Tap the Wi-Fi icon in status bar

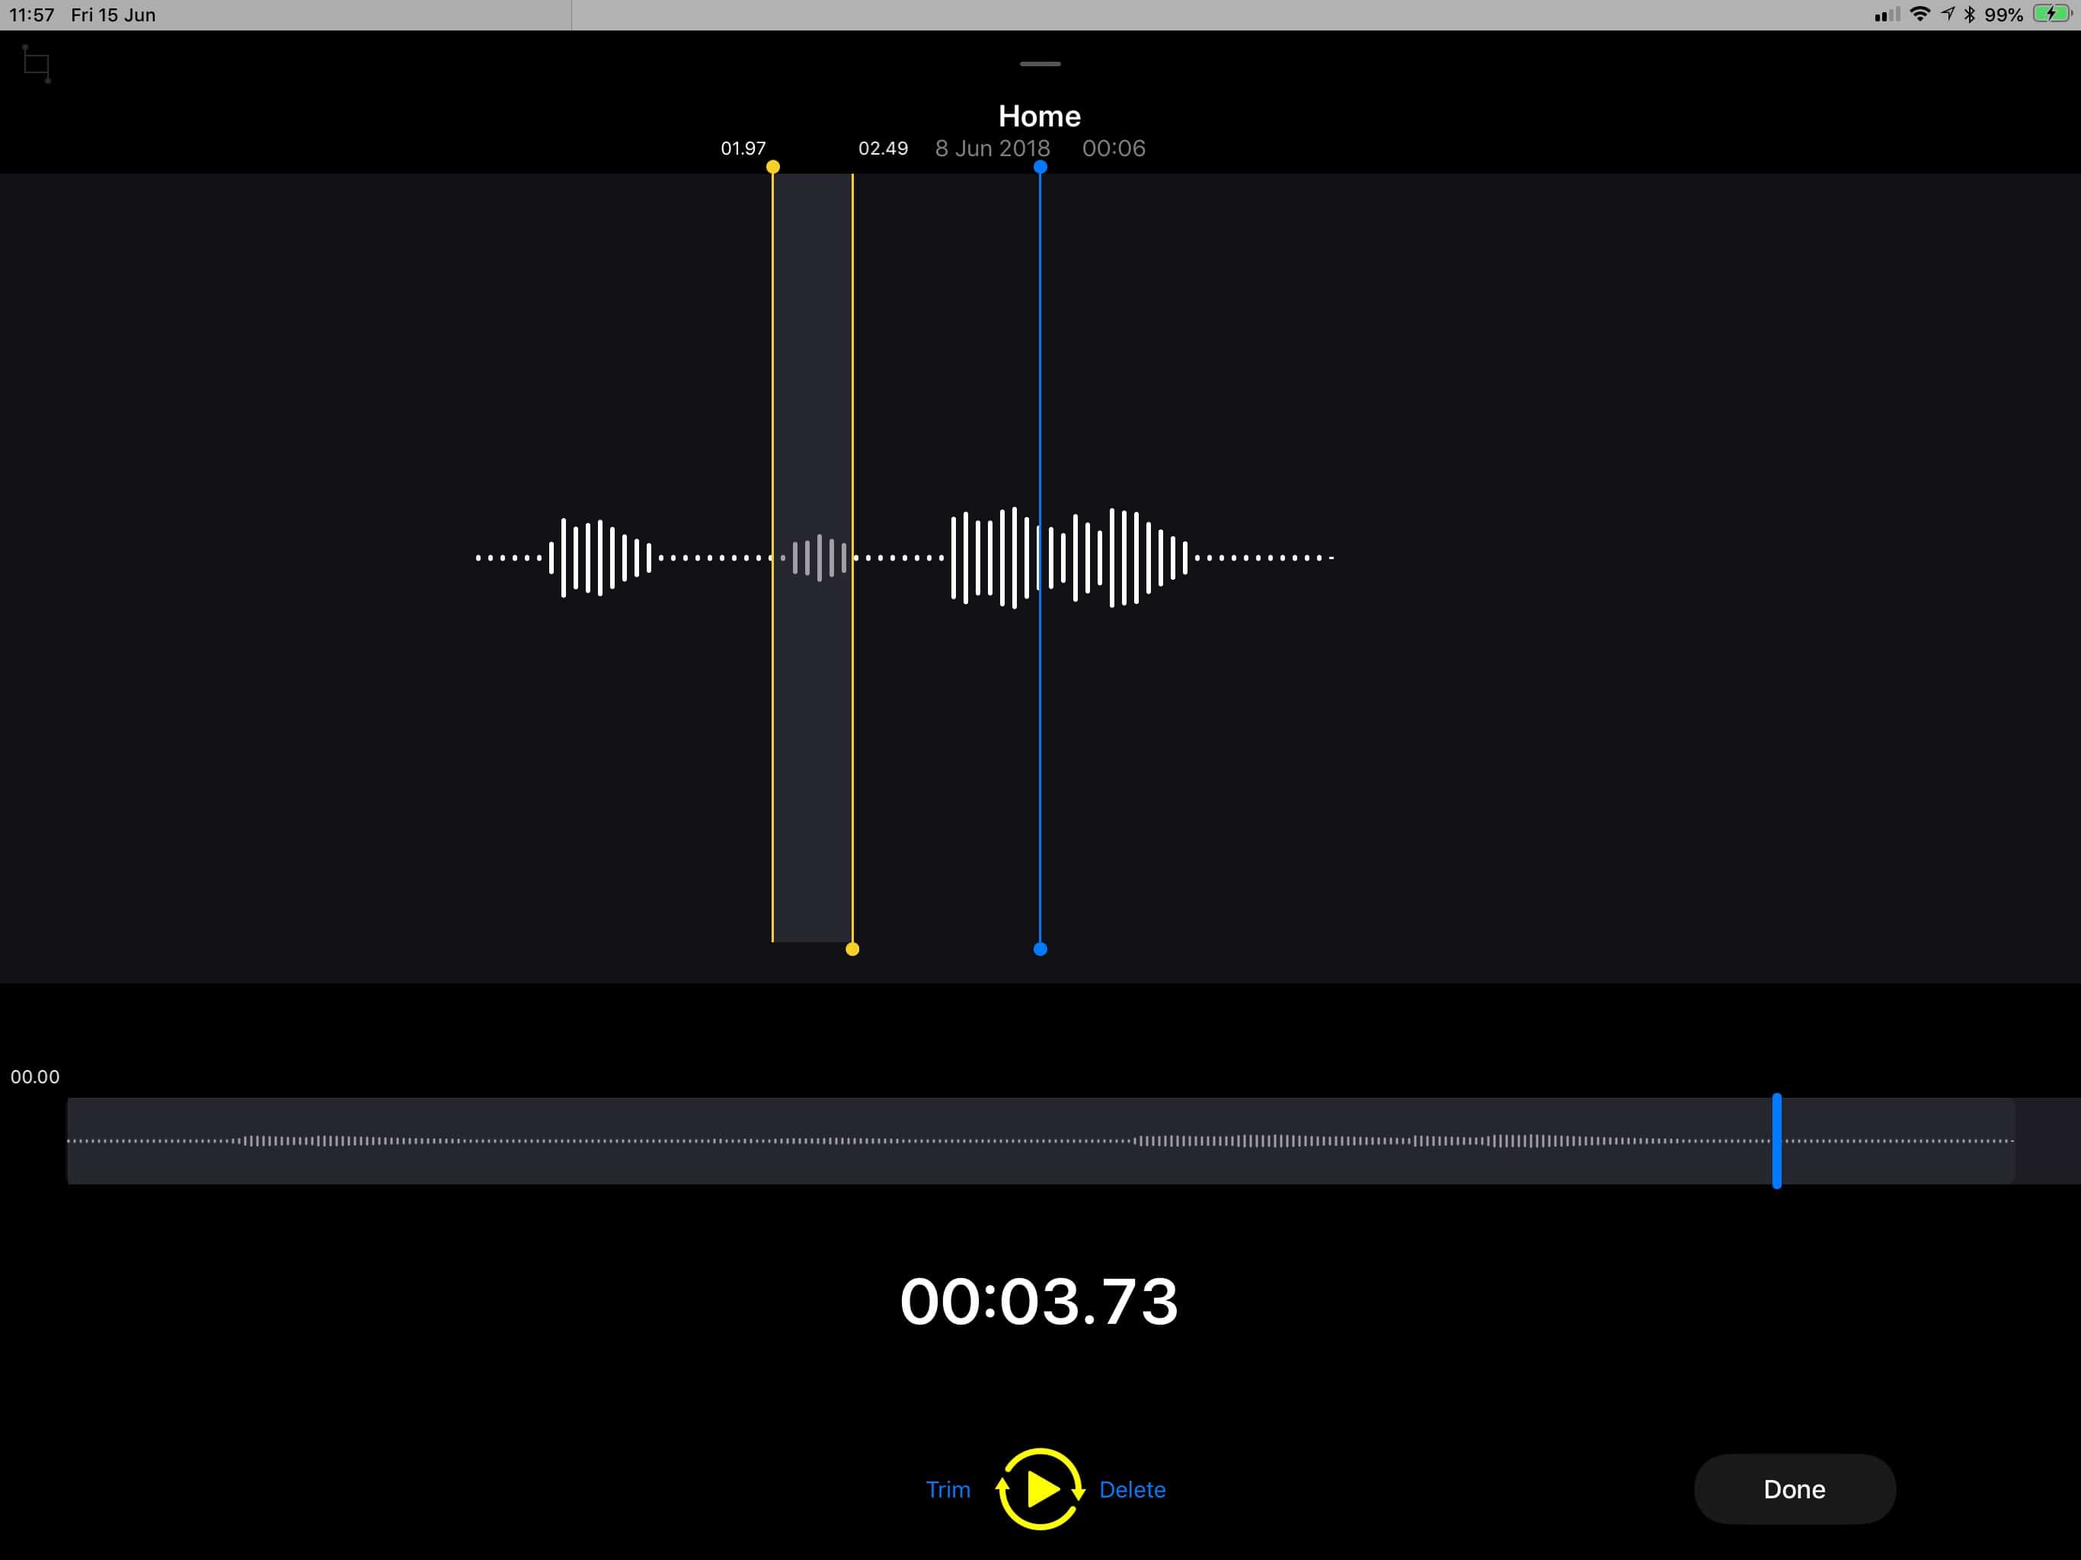tap(1920, 14)
